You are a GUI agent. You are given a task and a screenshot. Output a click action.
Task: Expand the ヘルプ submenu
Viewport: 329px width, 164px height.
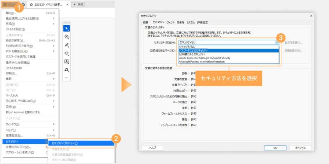click(31, 130)
